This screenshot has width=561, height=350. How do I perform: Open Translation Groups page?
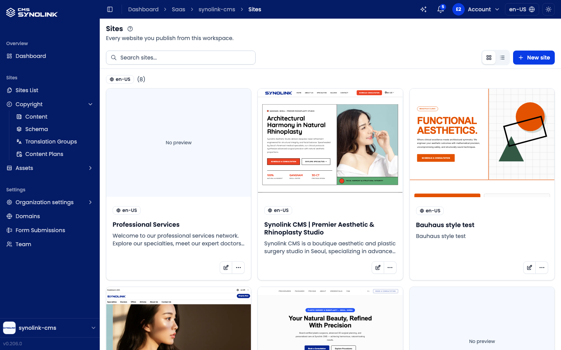(55, 142)
